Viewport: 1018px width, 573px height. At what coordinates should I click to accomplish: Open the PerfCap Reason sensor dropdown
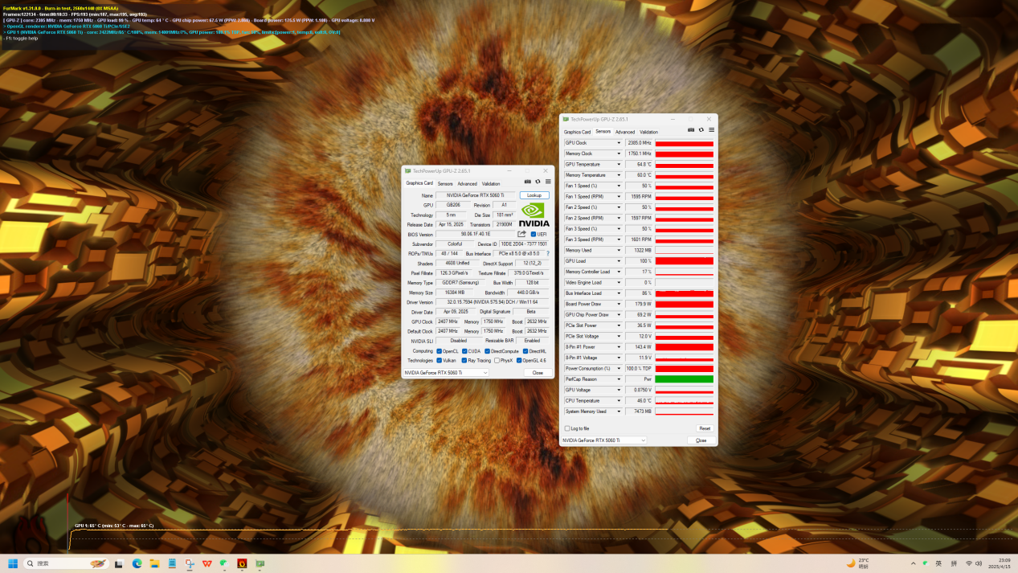point(619,379)
